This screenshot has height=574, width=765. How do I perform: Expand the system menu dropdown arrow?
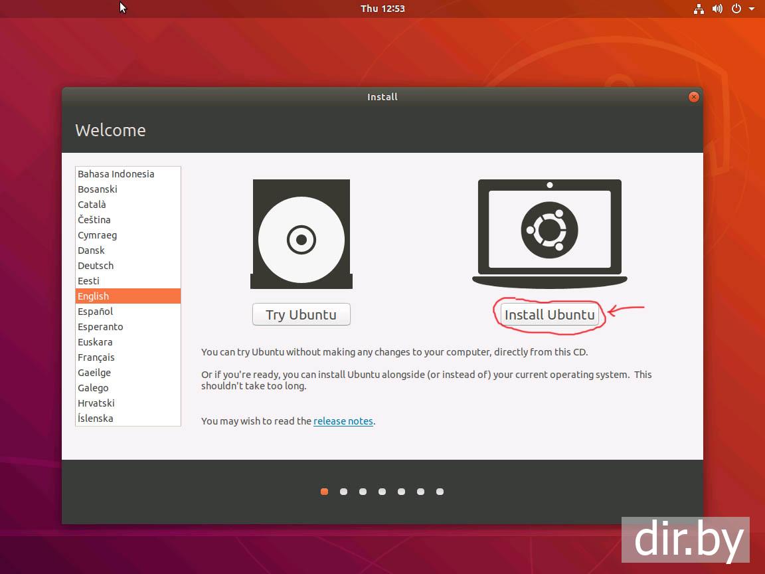click(x=752, y=9)
